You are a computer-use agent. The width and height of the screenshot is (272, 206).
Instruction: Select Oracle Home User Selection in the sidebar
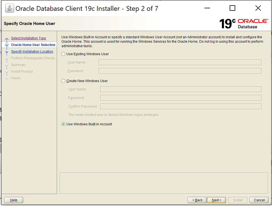[x=33, y=45]
